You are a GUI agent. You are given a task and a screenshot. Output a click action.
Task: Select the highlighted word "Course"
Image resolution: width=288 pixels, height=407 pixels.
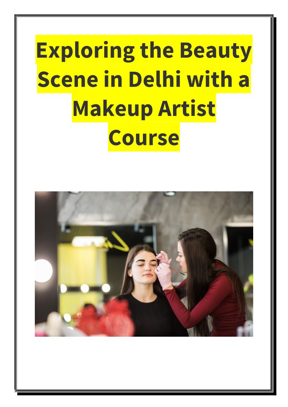144,138
